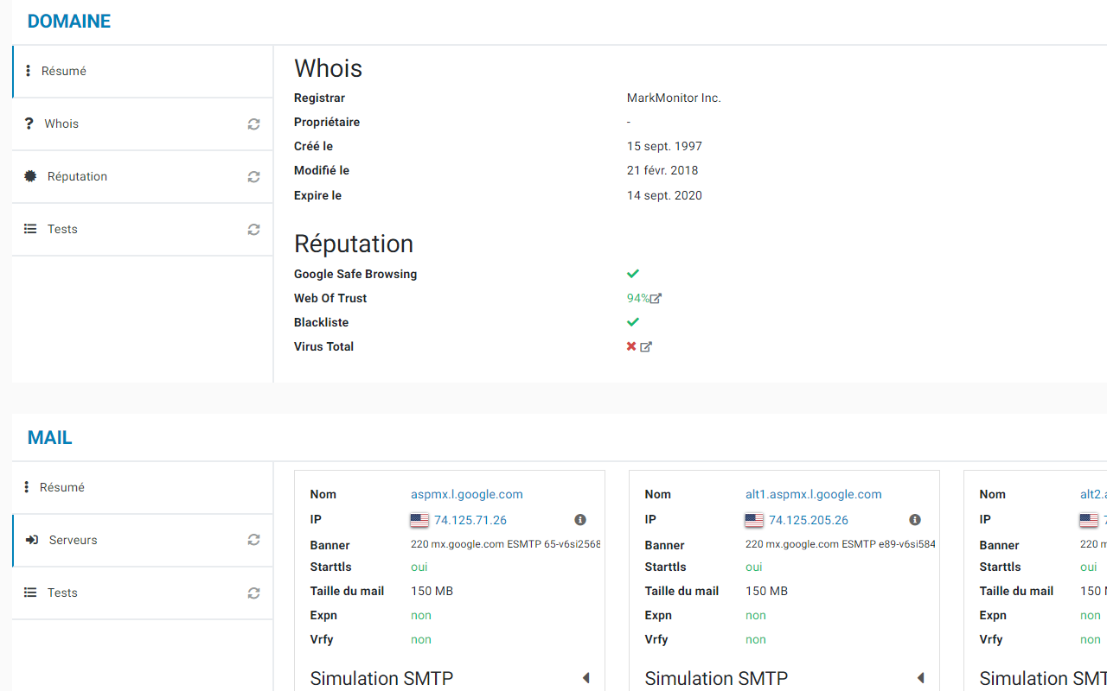This screenshot has width=1107, height=691.
Task: Switch to the Réputation tab
Action: (77, 177)
